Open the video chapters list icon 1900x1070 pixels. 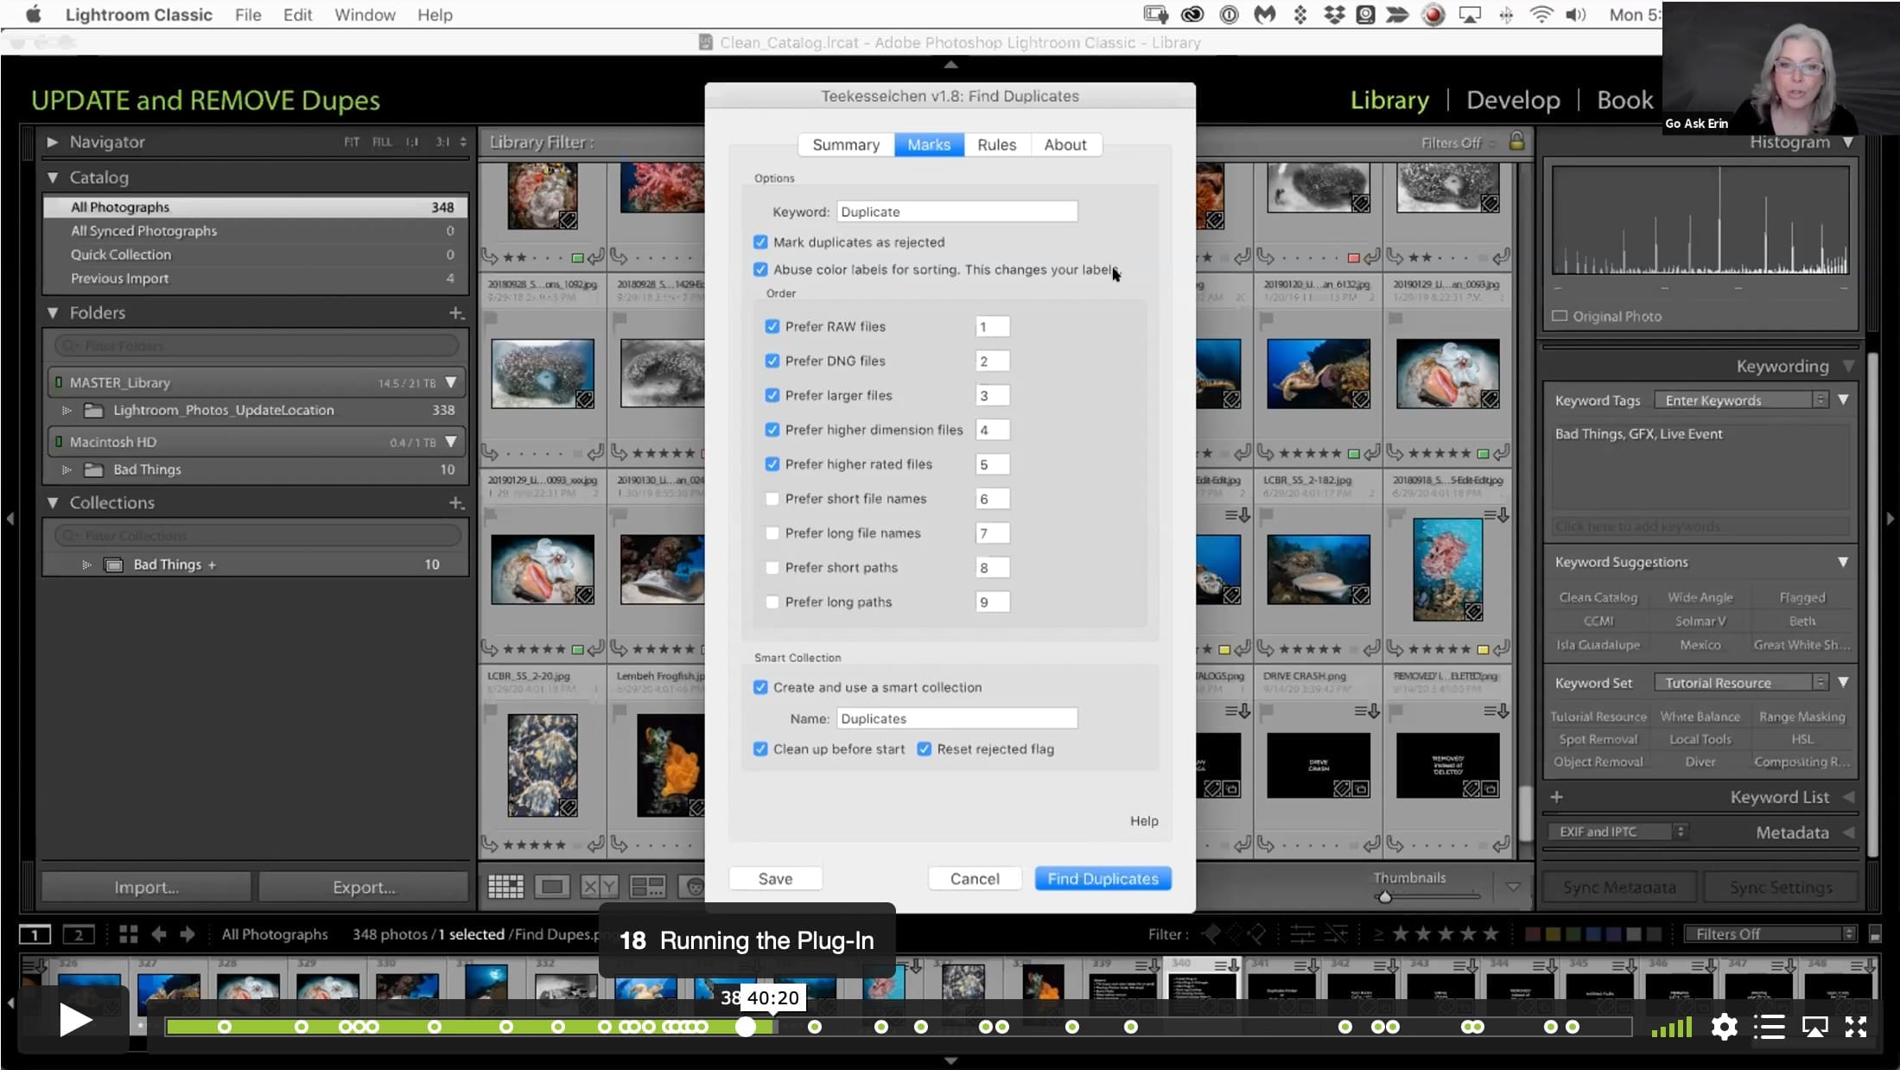tap(1770, 1027)
